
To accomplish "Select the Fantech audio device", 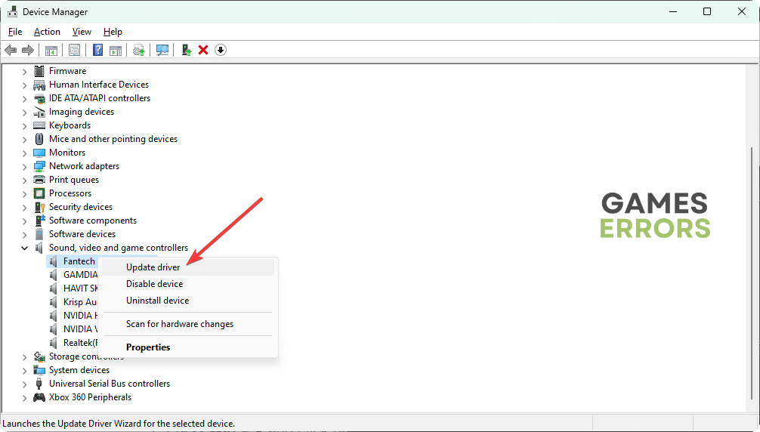I will pyautogui.click(x=79, y=261).
